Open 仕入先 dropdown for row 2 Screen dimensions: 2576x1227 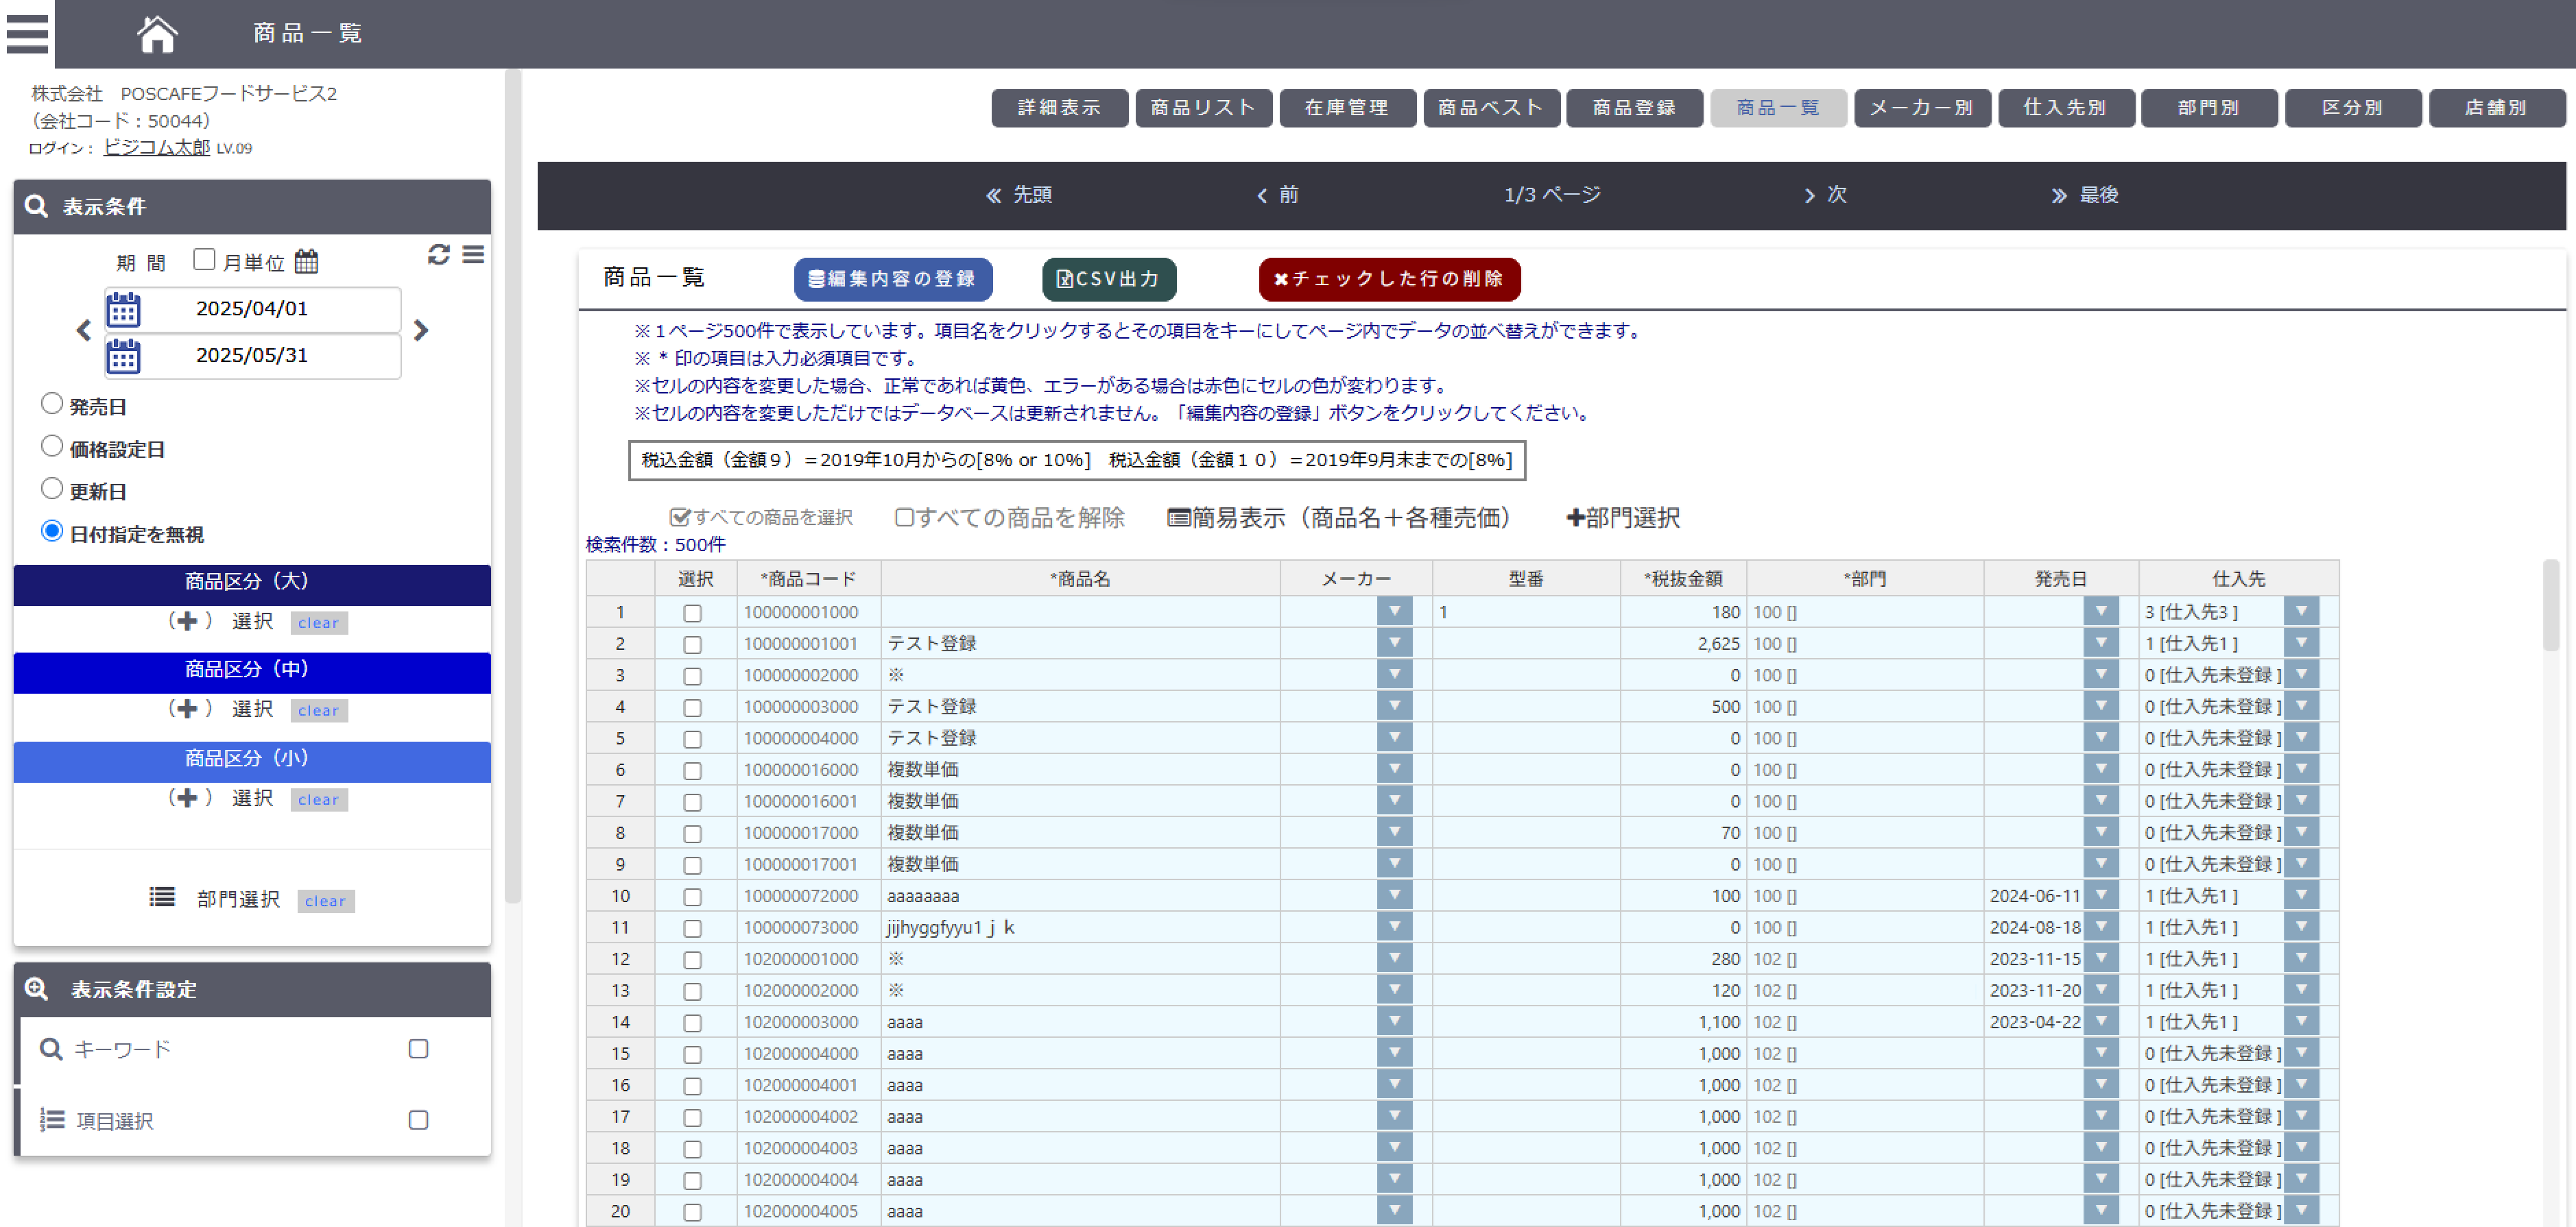[x=2300, y=642]
